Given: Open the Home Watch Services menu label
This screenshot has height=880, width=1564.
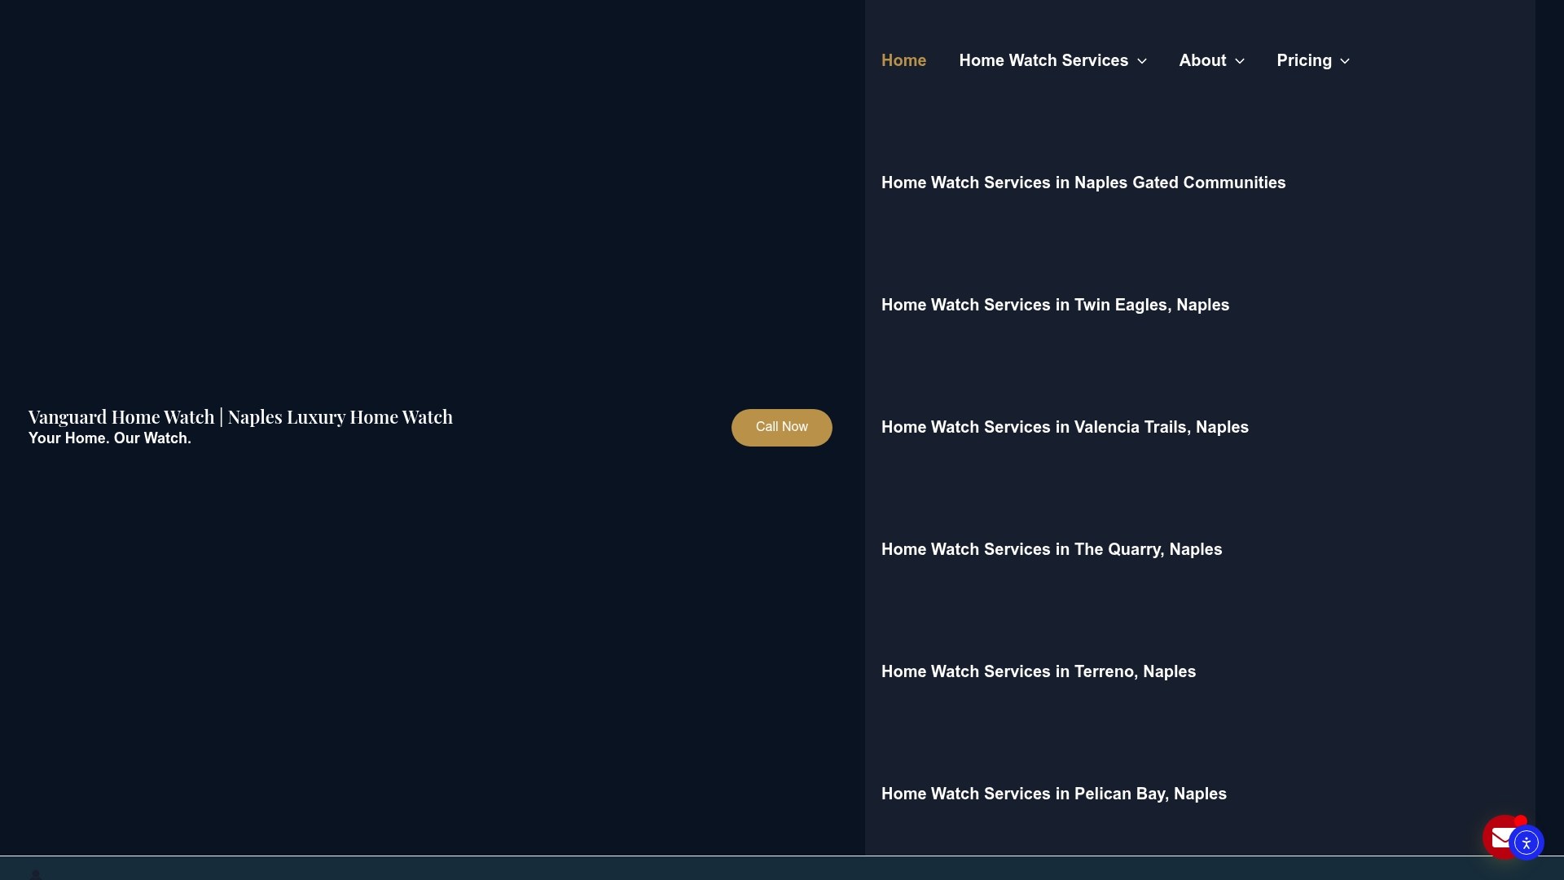Looking at the screenshot, I should click(1043, 61).
